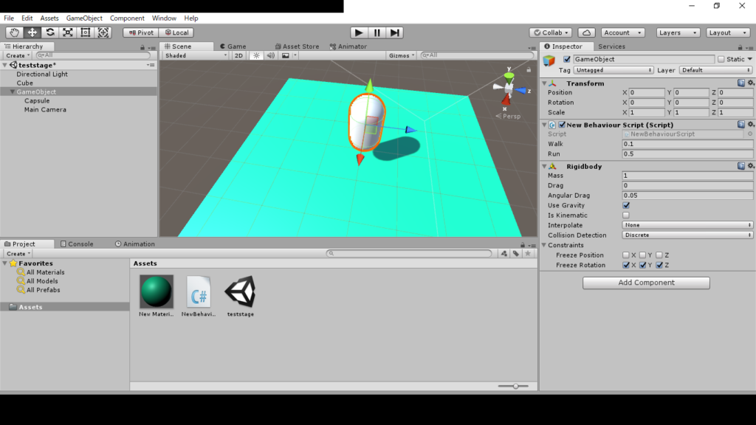
Task: Switch to the Console tab
Action: pyautogui.click(x=80, y=243)
